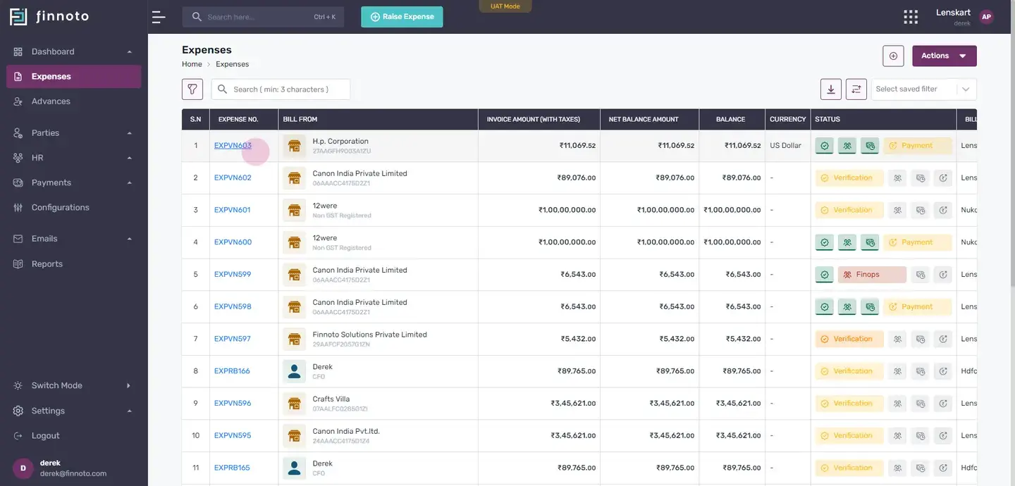Click payment icon for EXPVN596 row
This screenshot has width=1015, height=486.
pyautogui.click(x=943, y=404)
